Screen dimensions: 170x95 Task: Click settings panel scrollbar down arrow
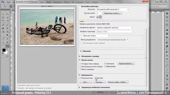pos(146,88)
